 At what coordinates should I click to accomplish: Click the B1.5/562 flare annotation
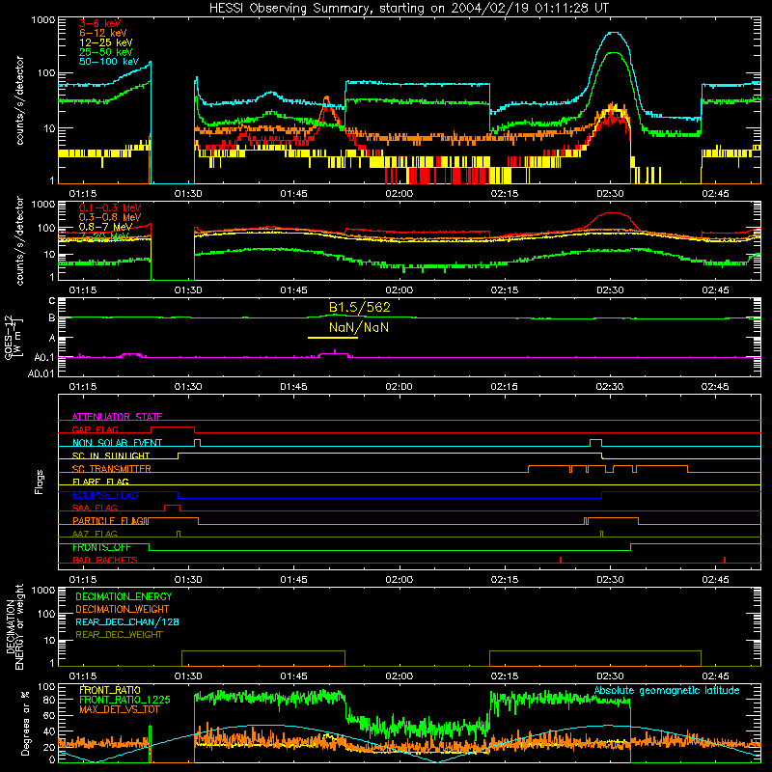[x=359, y=307]
